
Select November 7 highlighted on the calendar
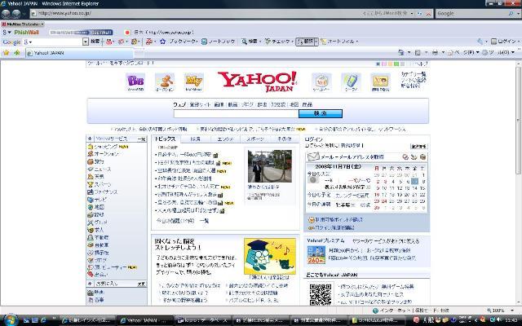tap(414, 181)
